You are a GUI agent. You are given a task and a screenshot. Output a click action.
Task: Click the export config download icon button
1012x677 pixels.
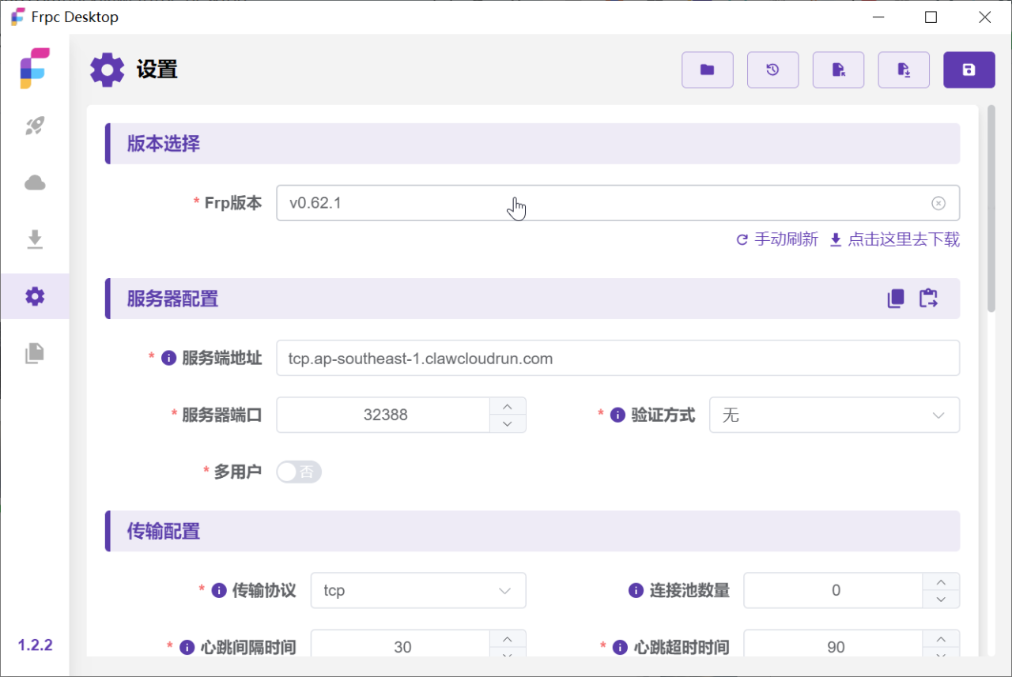click(904, 70)
